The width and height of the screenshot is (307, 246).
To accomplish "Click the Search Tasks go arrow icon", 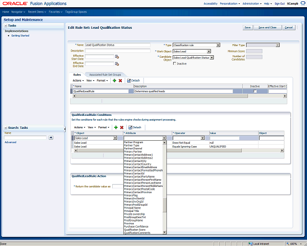I will point(51,137).
